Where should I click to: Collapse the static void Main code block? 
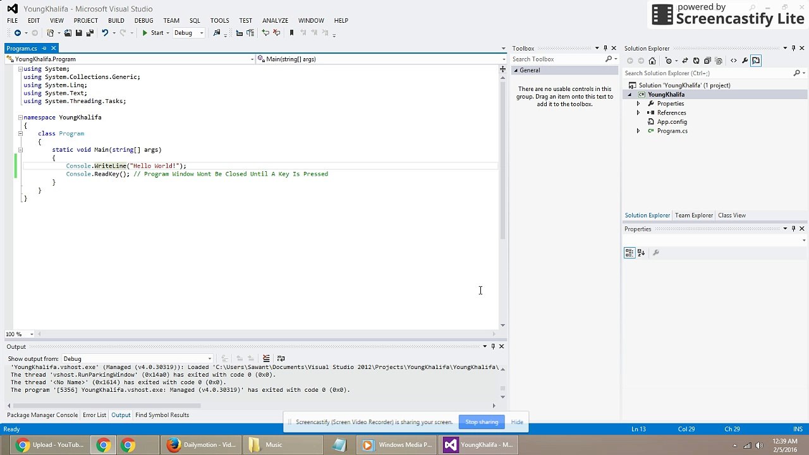point(20,150)
